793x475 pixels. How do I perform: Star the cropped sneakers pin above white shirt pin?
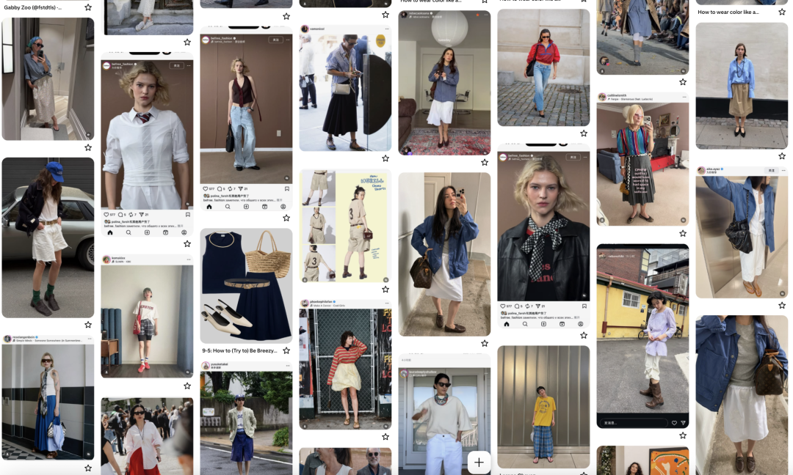tap(187, 42)
